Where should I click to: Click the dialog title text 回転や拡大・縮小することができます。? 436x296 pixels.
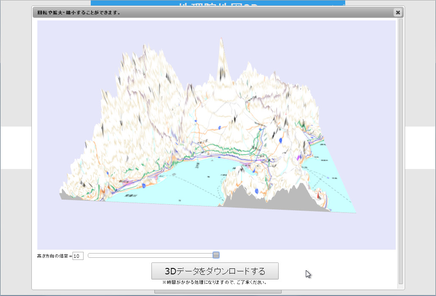79,13
